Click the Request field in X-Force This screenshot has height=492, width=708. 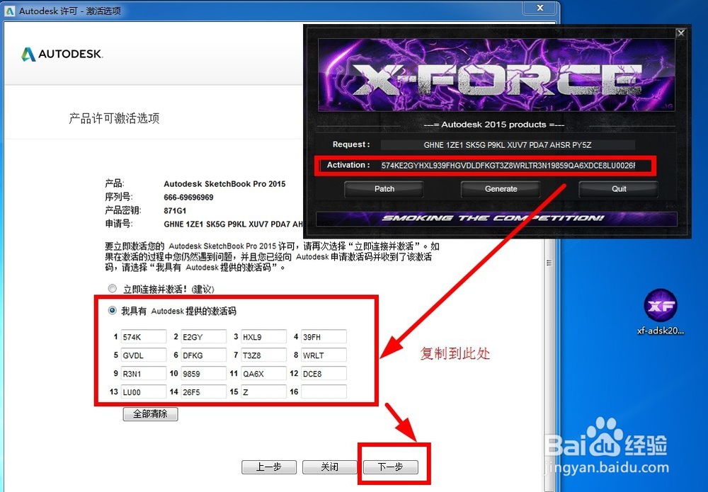pos(508,145)
